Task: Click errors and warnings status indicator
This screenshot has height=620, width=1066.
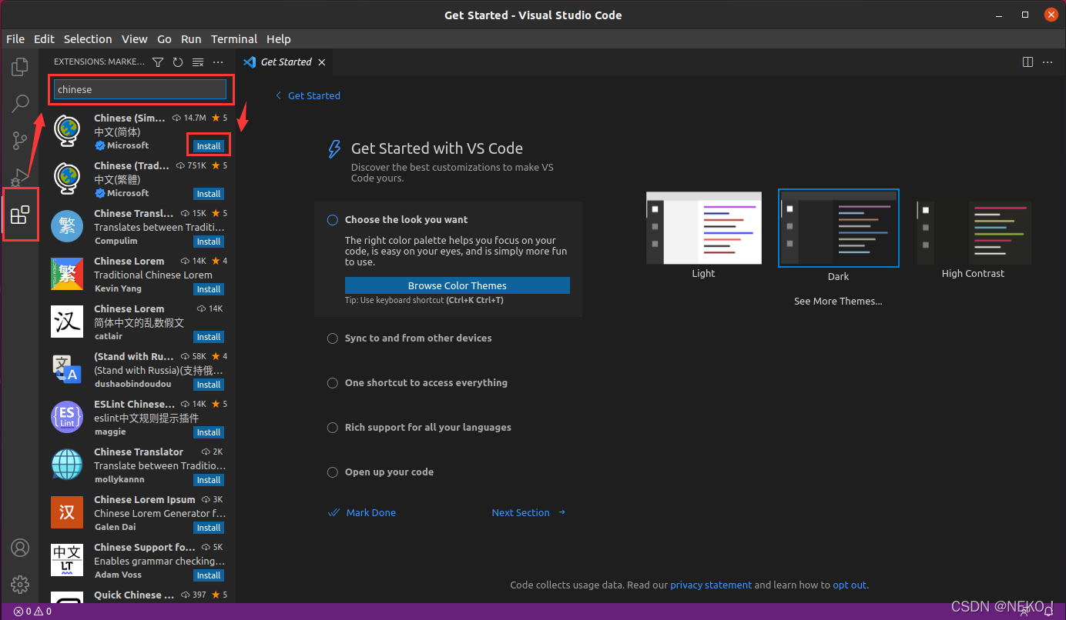Action: pos(32,612)
